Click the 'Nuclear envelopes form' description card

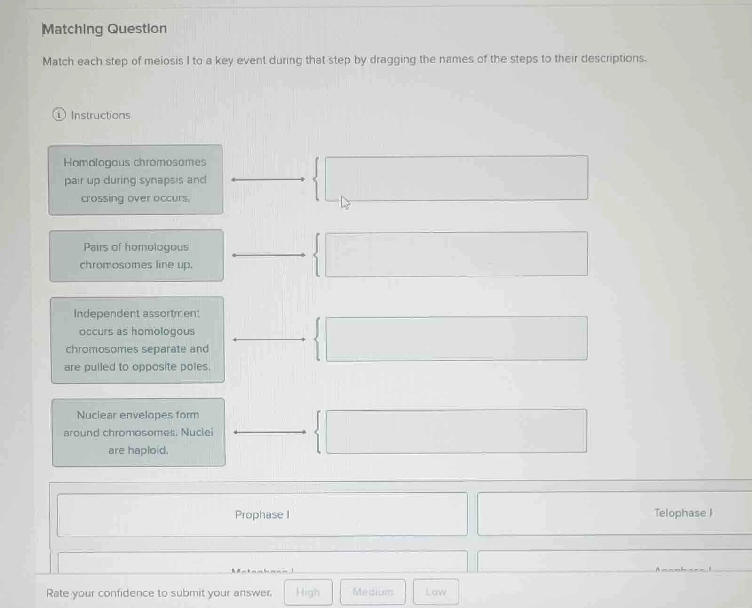138,433
